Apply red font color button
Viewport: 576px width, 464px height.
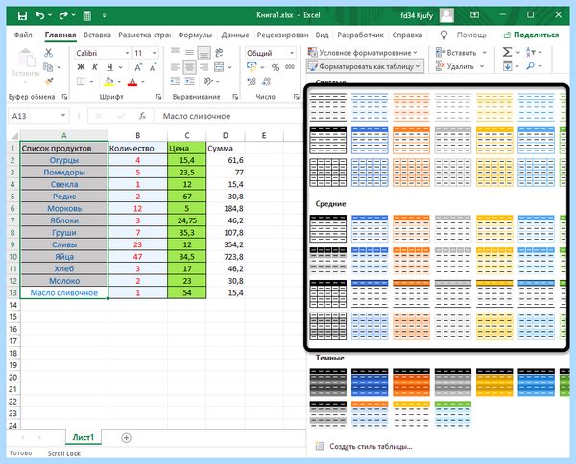132,81
